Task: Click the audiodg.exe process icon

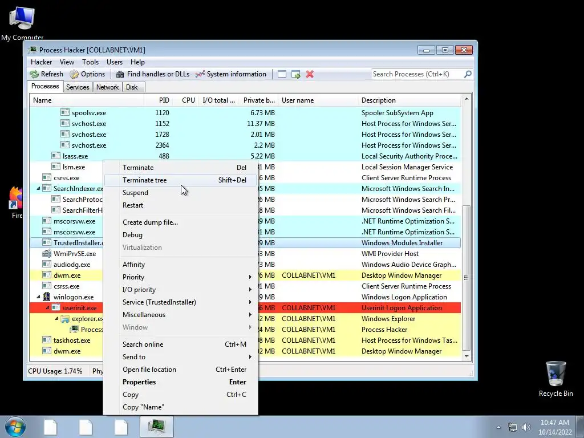Action: [47, 264]
